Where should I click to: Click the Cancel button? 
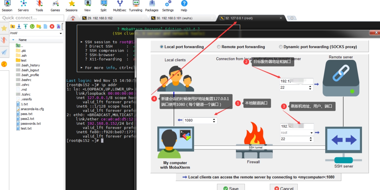point(284,188)
